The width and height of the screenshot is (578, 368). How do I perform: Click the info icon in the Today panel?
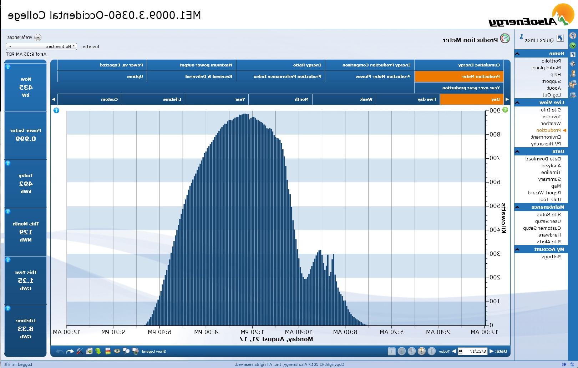pyautogui.click(x=8, y=163)
